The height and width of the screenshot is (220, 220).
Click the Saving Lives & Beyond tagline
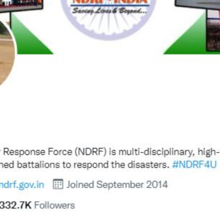point(110,11)
